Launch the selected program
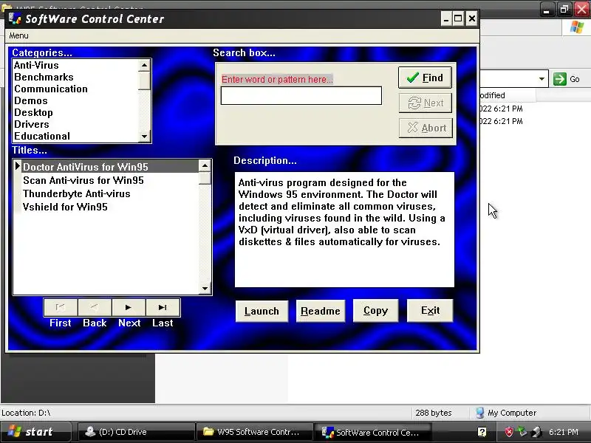Screen dimensions: 591x443 [x=262, y=311]
